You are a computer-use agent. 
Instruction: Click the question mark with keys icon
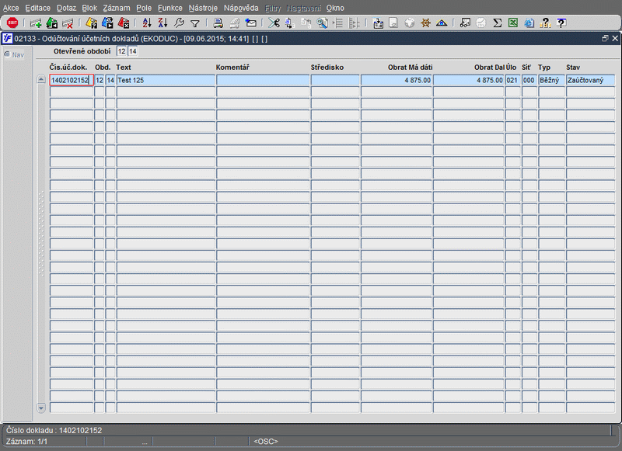(546, 23)
